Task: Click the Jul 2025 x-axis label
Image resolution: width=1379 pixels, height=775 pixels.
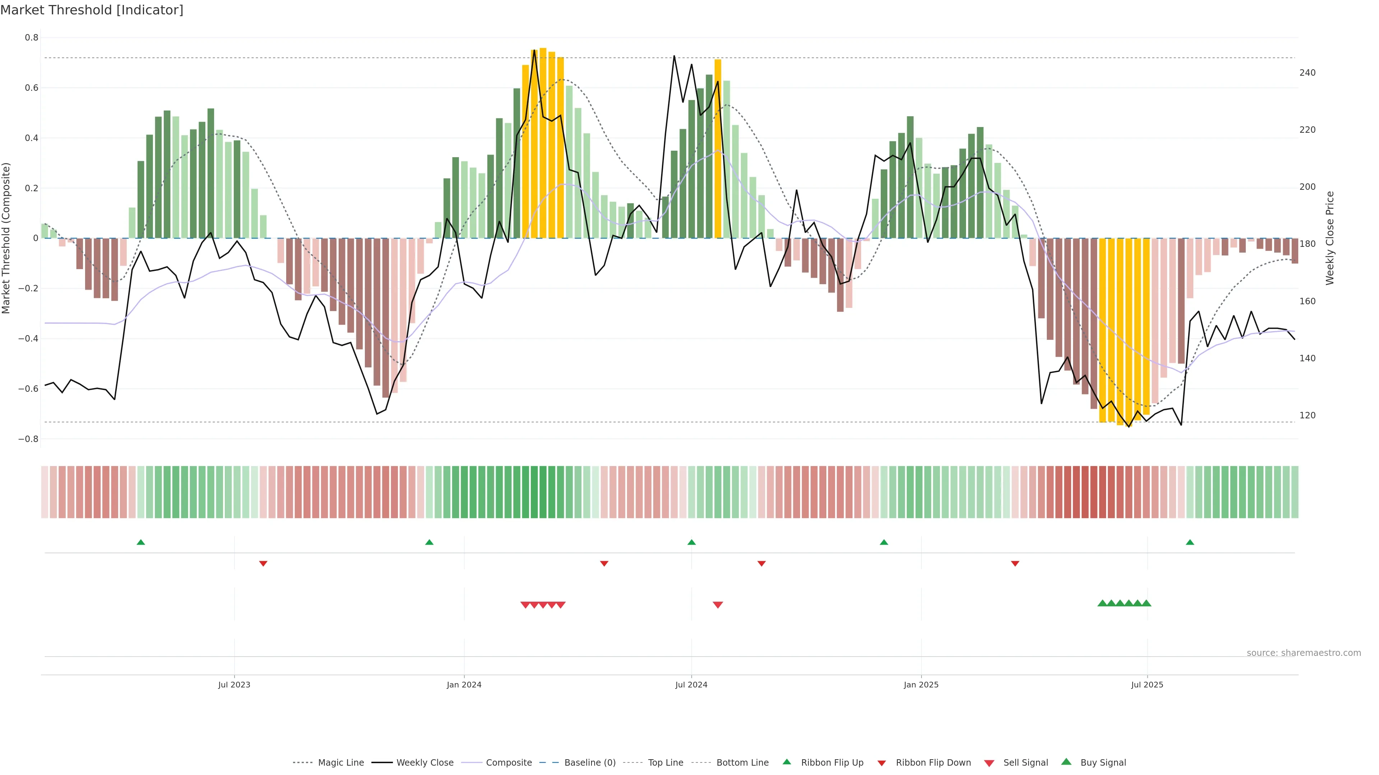Action: [1147, 685]
